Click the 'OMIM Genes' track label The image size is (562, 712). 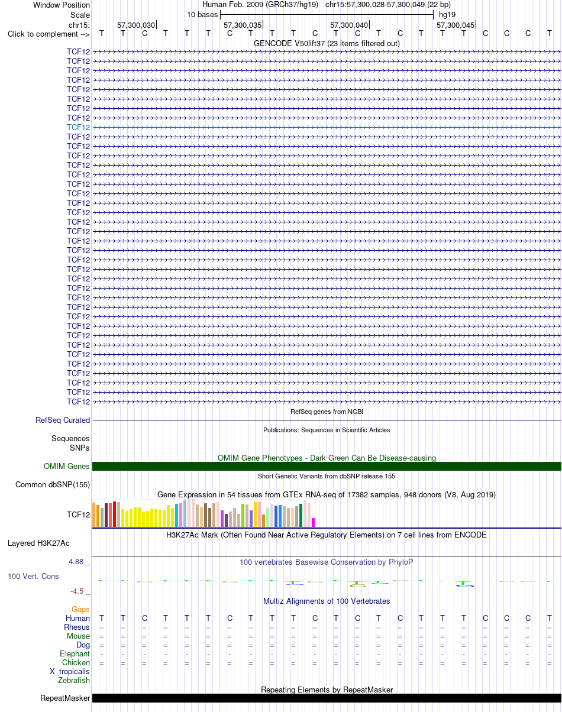click(67, 467)
